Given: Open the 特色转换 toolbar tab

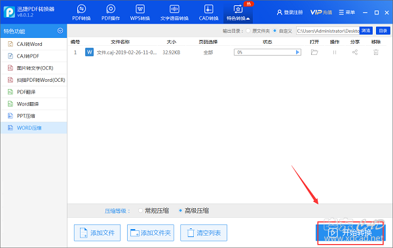Looking at the screenshot, I should pyautogui.click(x=238, y=12).
